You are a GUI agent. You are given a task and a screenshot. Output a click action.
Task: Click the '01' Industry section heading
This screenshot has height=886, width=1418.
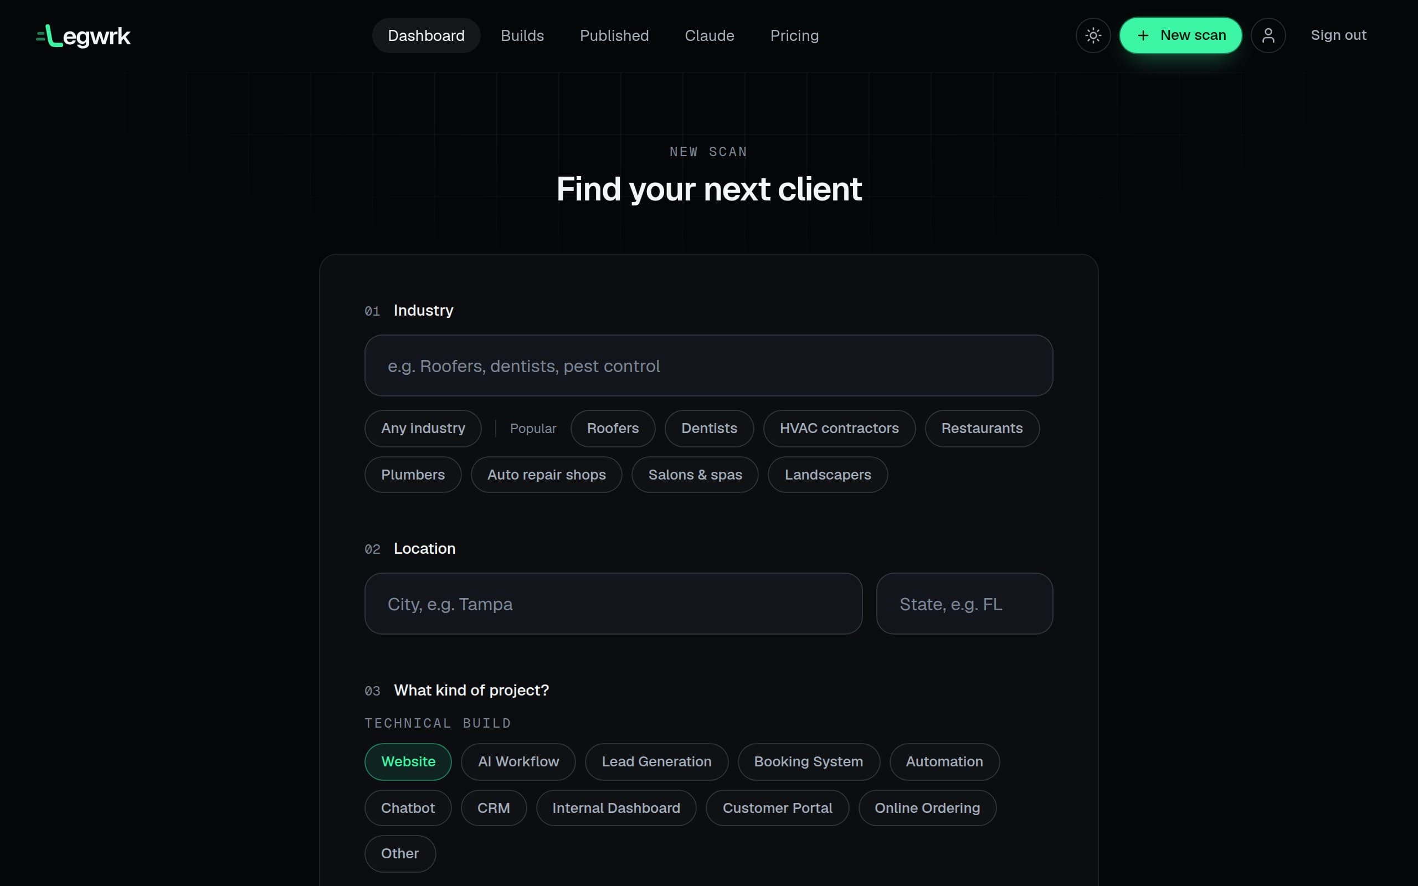click(409, 311)
